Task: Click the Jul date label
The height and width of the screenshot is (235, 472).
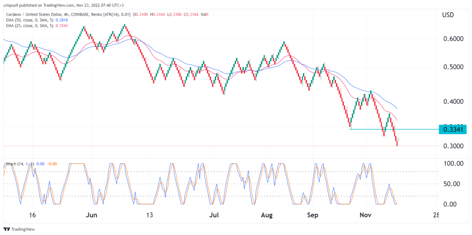Action: [x=213, y=215]
